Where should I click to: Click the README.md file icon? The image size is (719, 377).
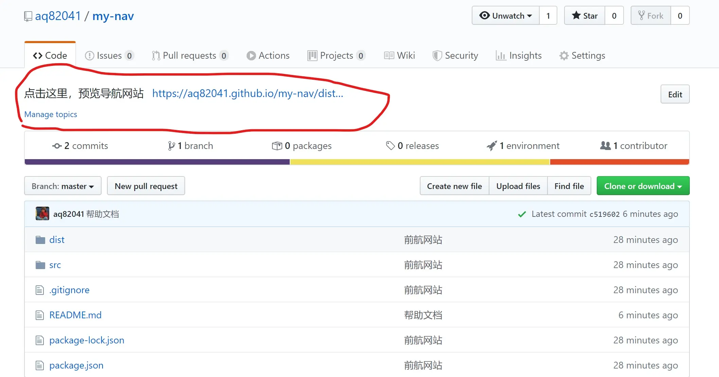(x=40, y=315)
